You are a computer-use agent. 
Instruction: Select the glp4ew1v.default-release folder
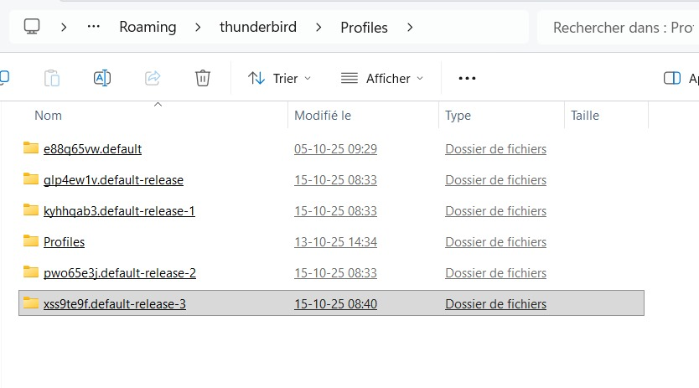pos(113,180)
